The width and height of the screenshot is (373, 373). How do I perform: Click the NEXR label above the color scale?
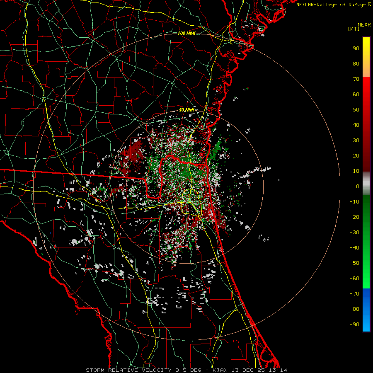click(364, 25)
